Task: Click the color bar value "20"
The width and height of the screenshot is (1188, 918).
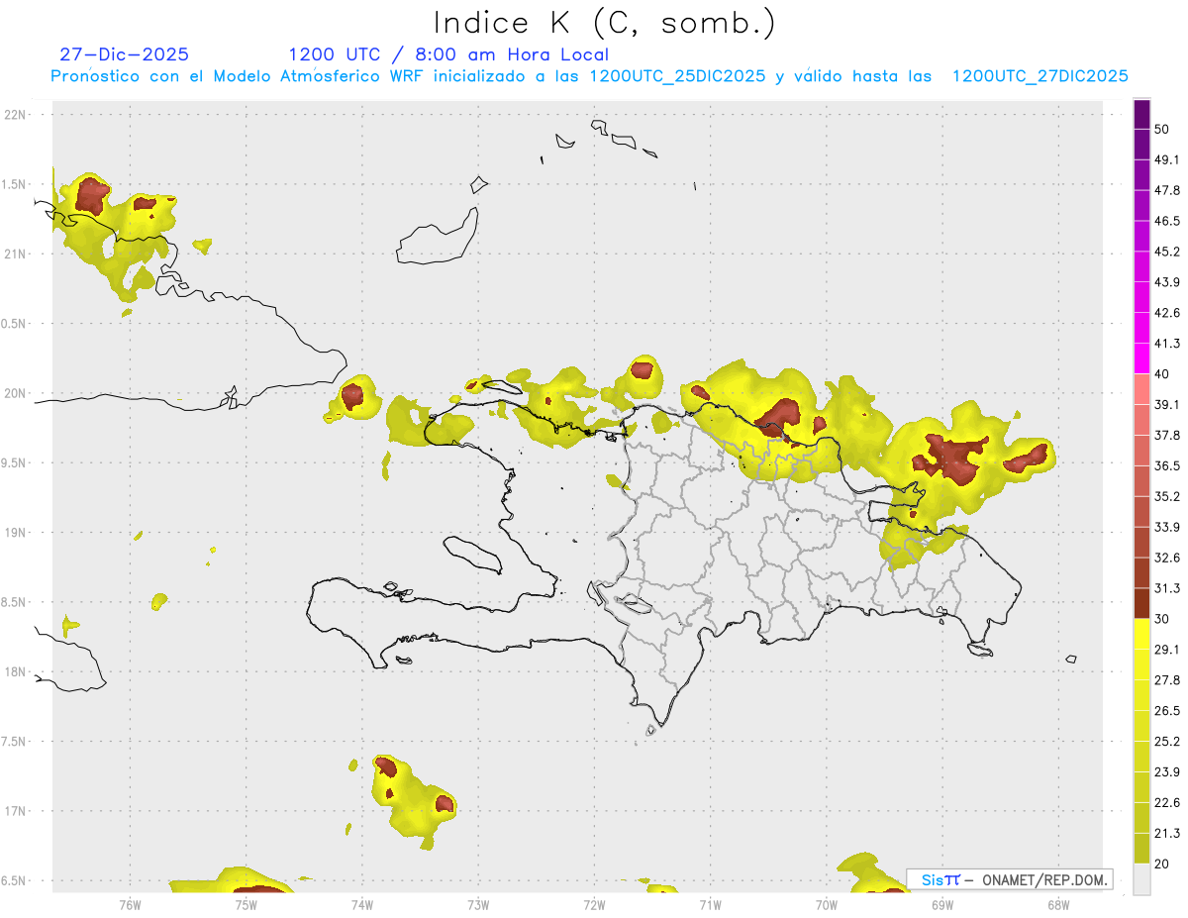Action: coord(1162,865)
